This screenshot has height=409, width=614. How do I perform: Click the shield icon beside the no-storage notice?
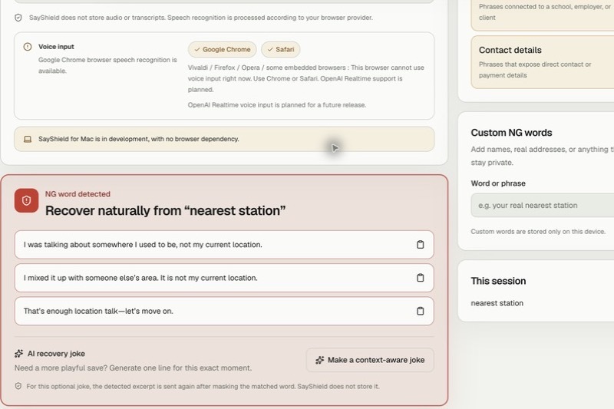click(18, 18)
